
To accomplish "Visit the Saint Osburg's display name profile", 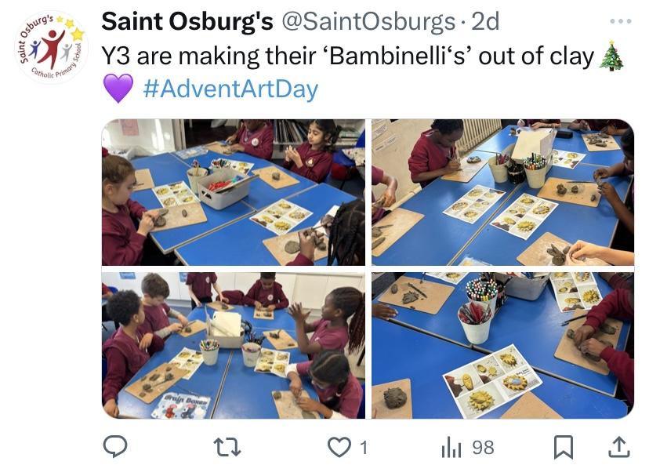I will pos(185,22).
